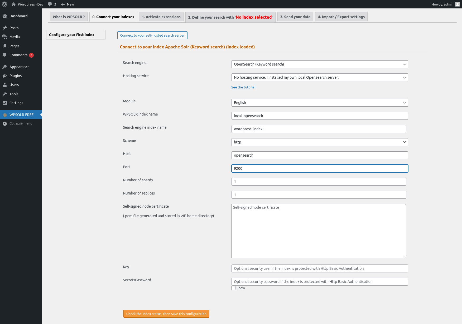Open the Search engine dropdown
This screenshot has height=324, width=462.
[320, 64]
